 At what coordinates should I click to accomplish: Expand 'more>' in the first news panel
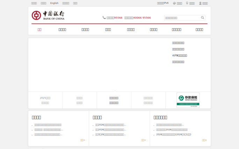(x=82, y=140)
